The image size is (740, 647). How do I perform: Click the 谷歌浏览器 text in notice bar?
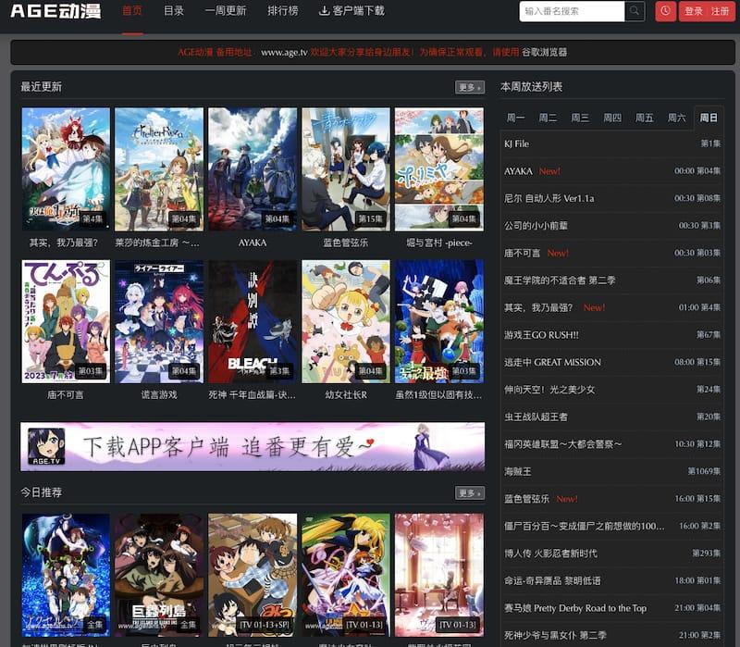[x=544, y=52]
